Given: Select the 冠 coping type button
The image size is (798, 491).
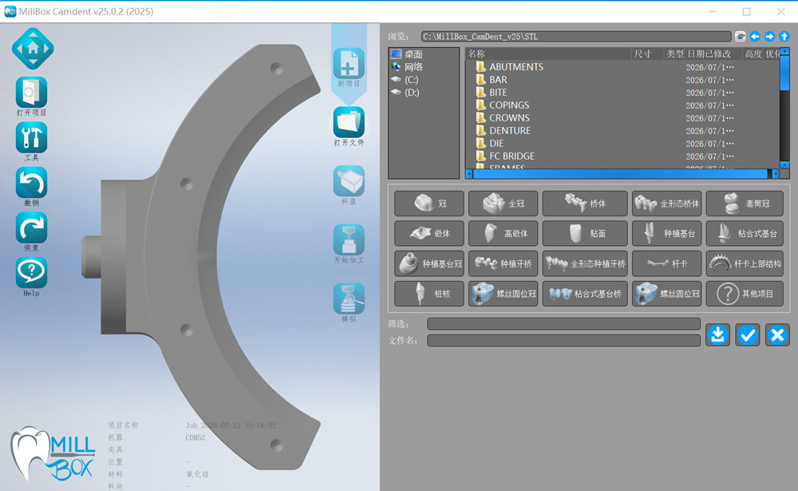Looking at the screenshot, I should click(429, 204).
